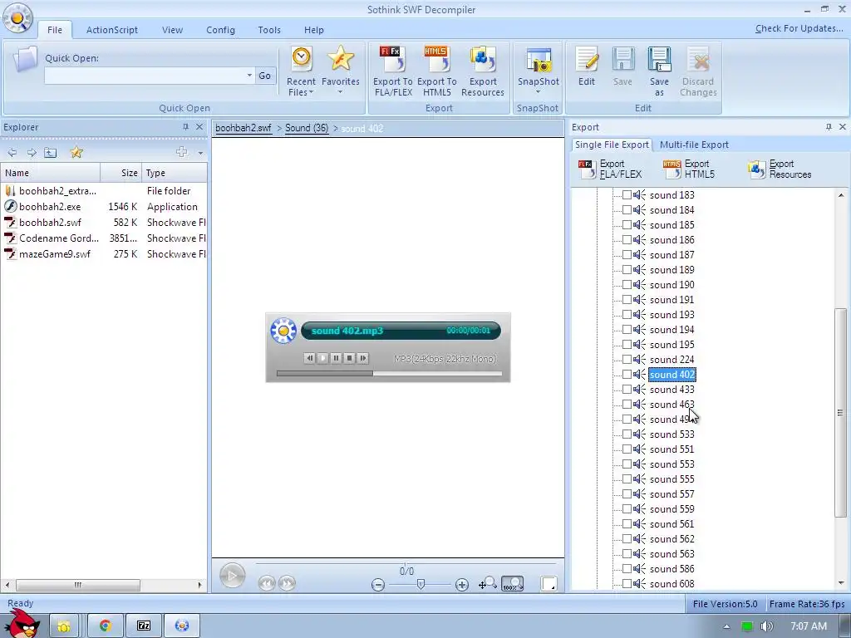The height and width of the screenshot is (638, 851).
Task: Go up one folder in Explorer
Action: [x=51, y=153]
